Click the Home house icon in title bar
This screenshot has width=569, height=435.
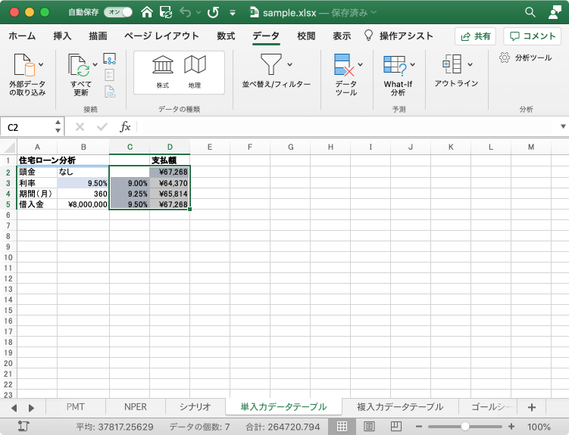tap(147, 12)
